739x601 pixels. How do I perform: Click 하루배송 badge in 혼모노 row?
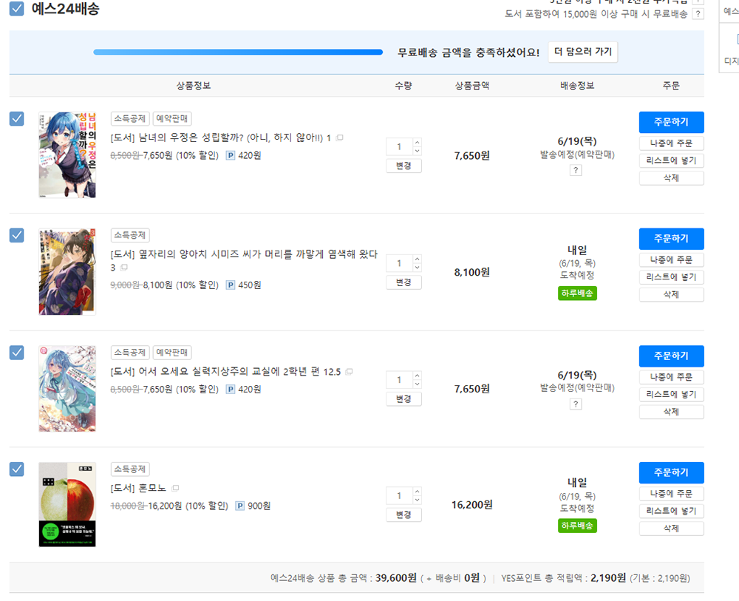tap(577, 526)
